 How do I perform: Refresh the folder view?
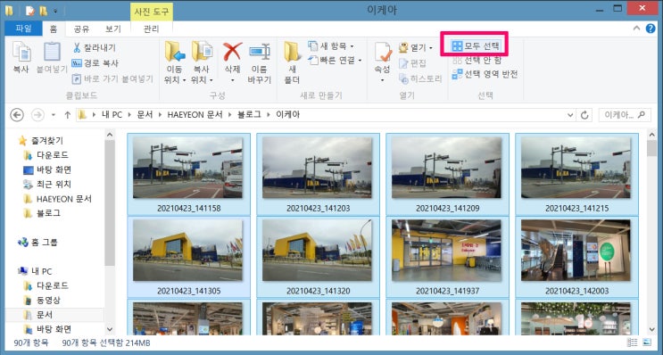pos(584,115)
